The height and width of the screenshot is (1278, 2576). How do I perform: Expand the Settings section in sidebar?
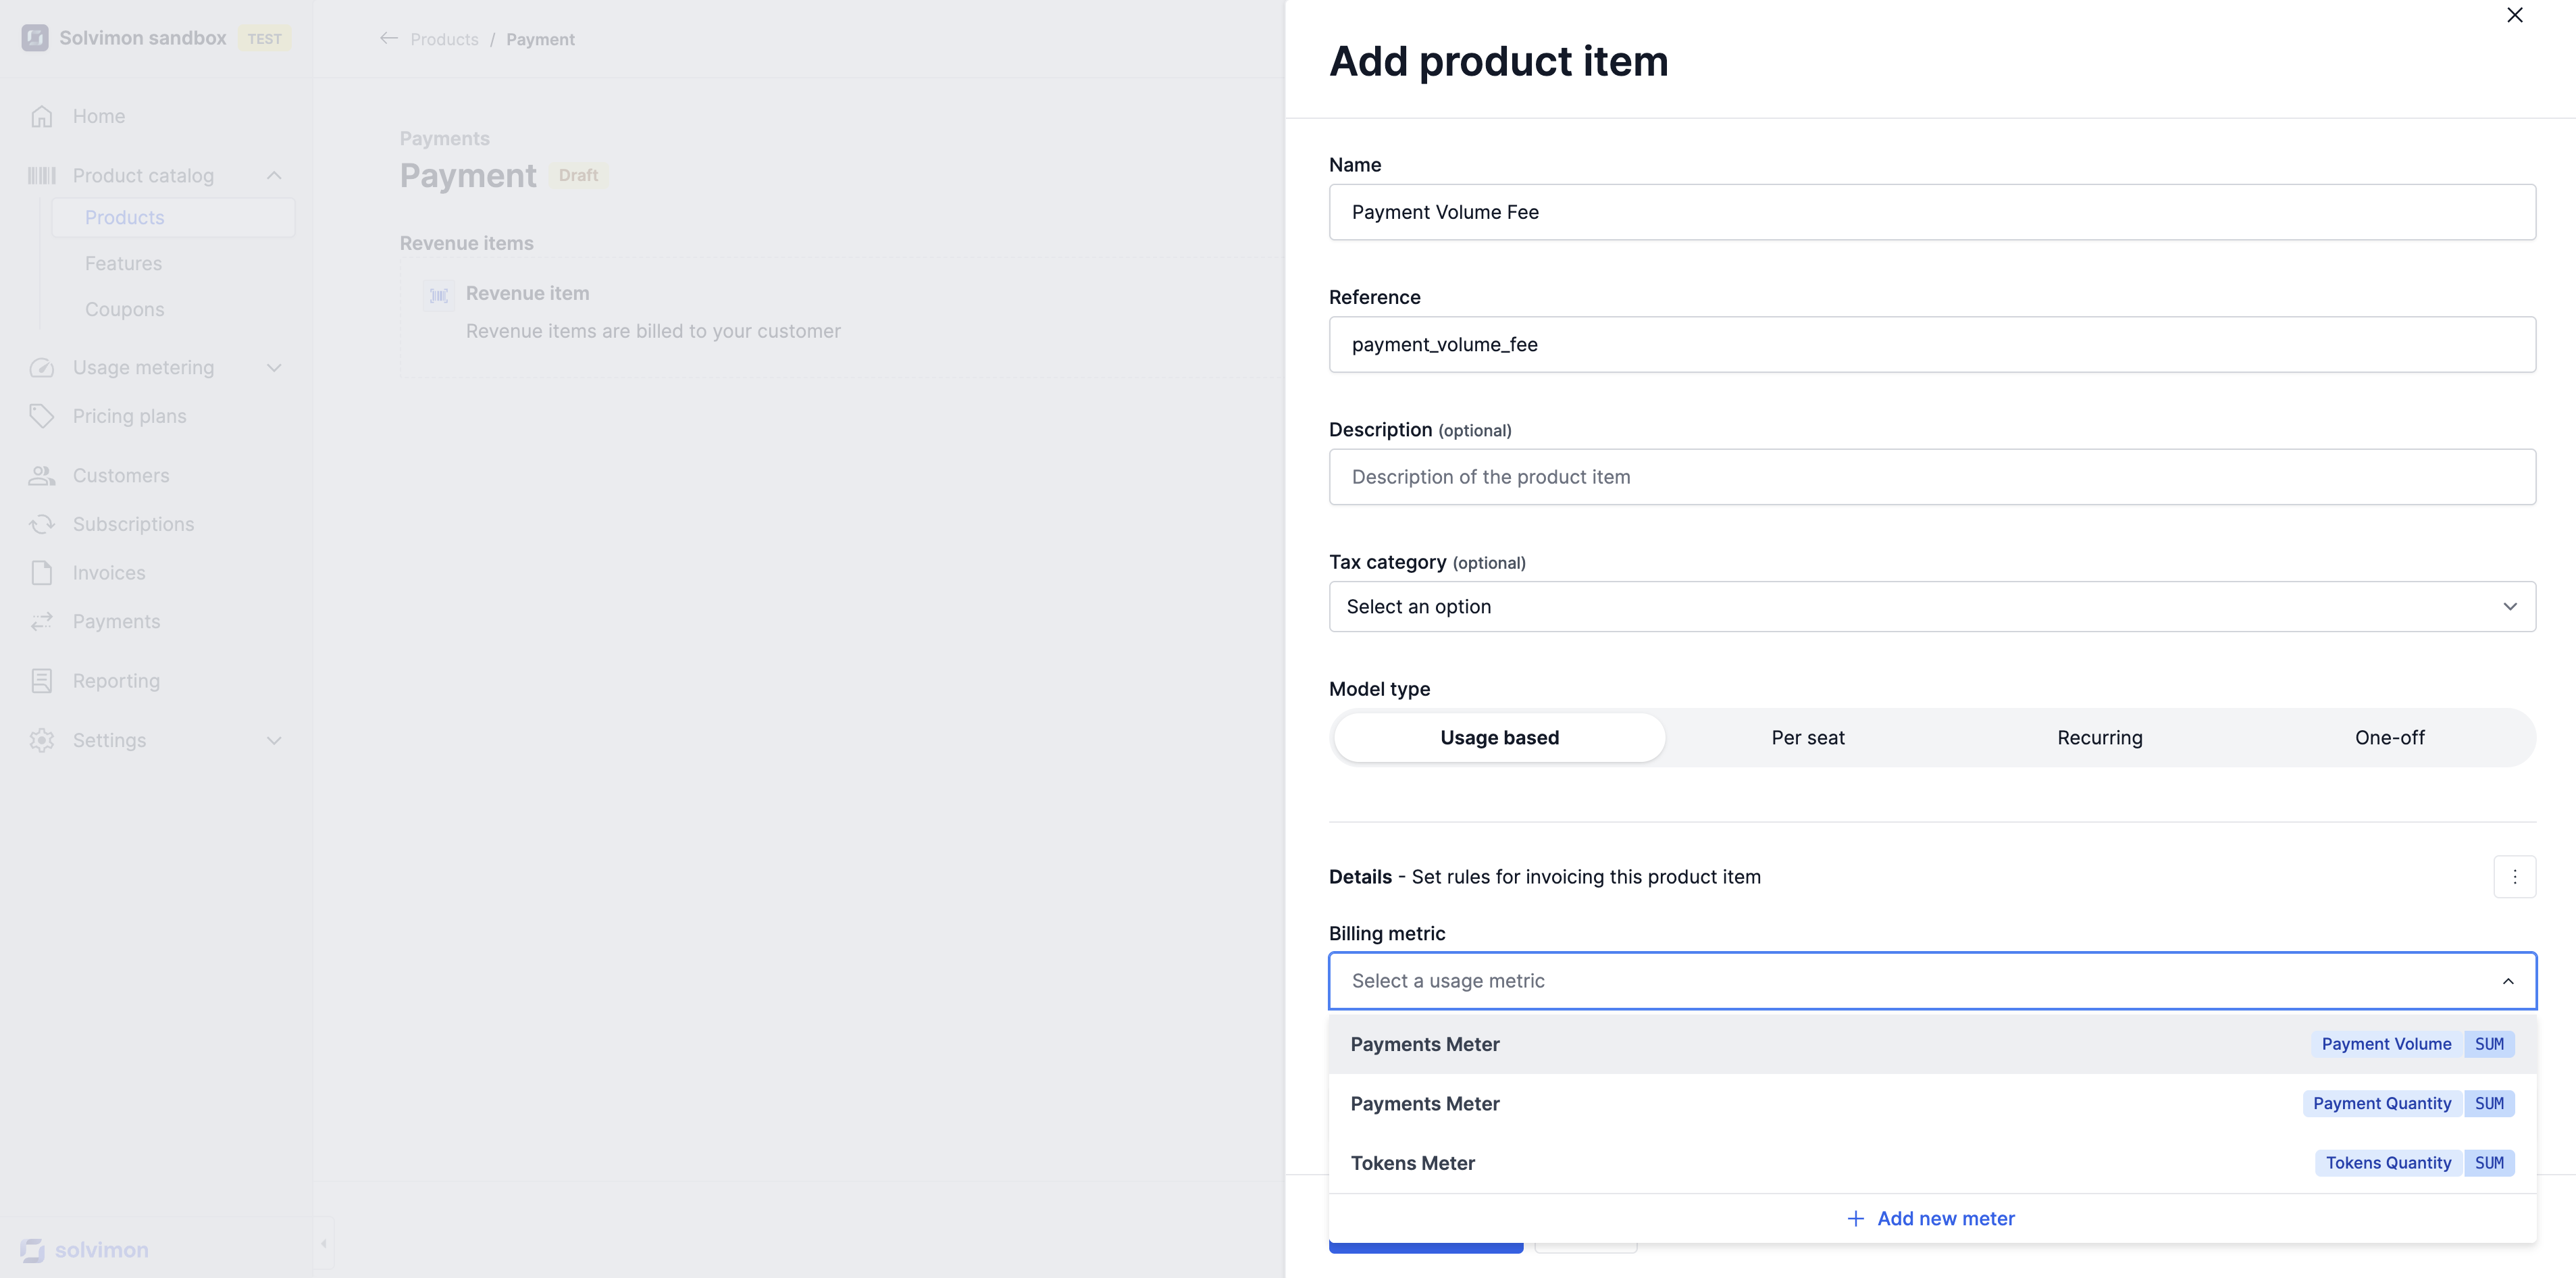click(274, 741)
